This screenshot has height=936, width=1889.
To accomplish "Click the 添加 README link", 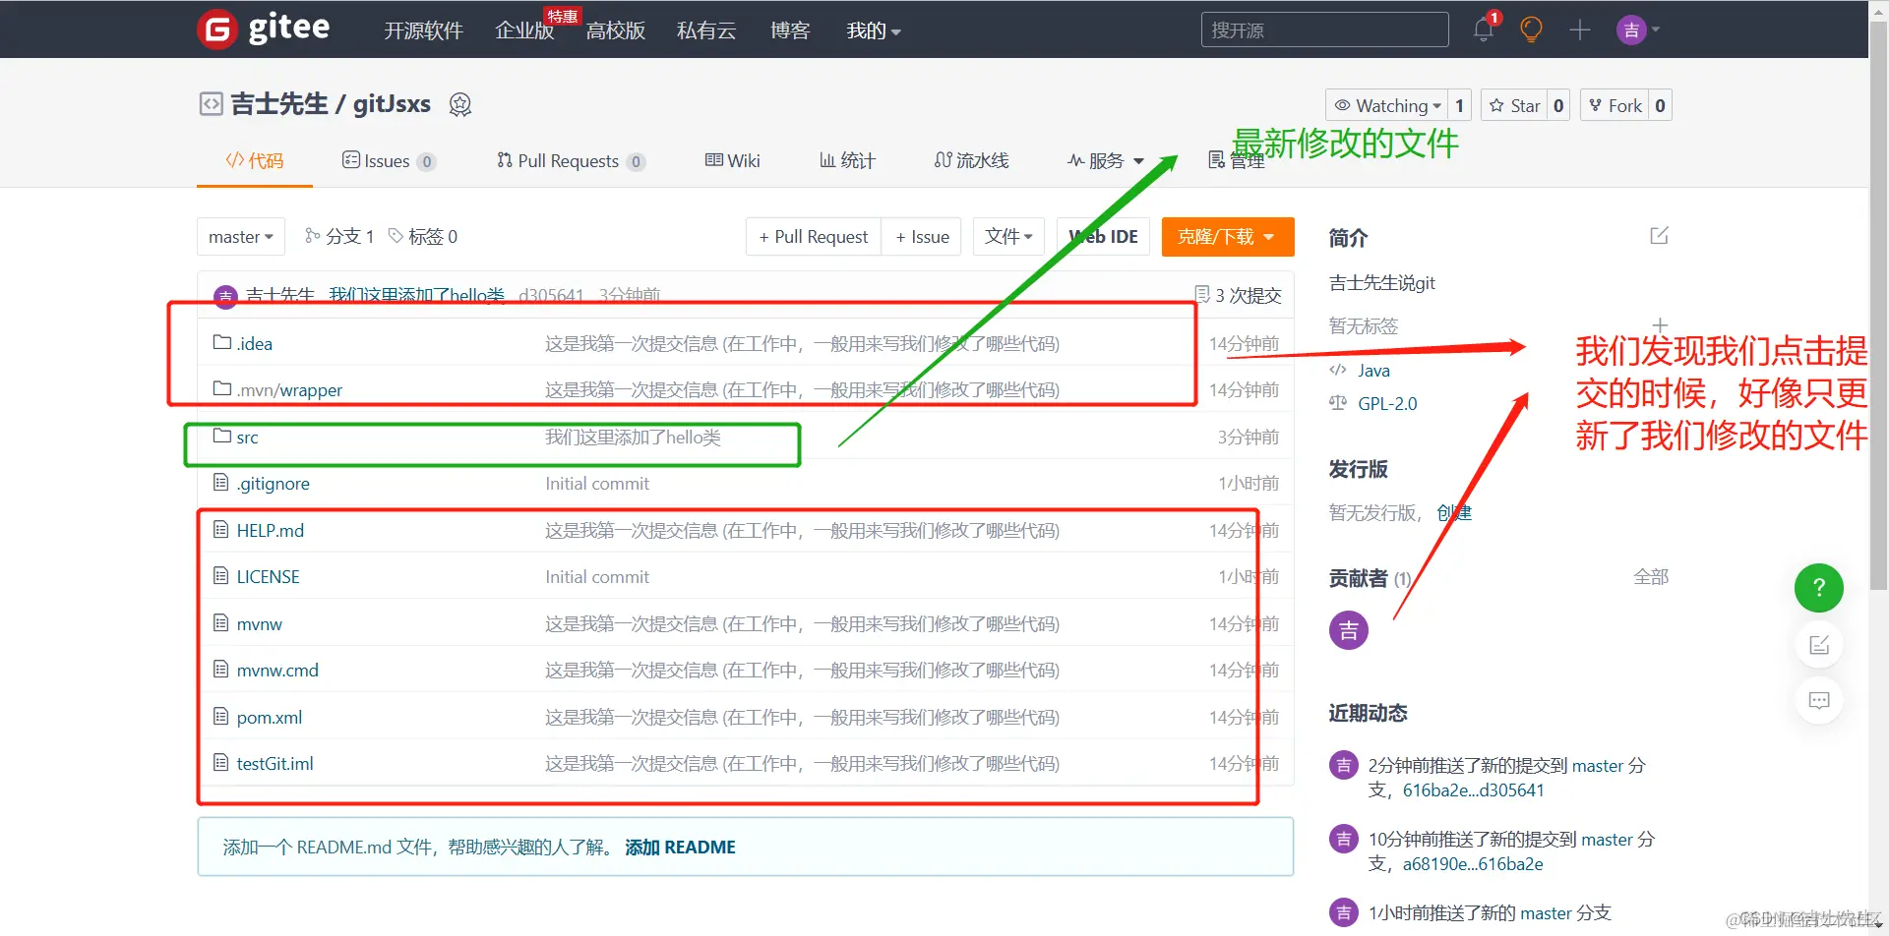I will coord(680,847).
